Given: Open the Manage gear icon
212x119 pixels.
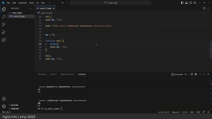Looking at the screenshot, I should click(4, 106).
